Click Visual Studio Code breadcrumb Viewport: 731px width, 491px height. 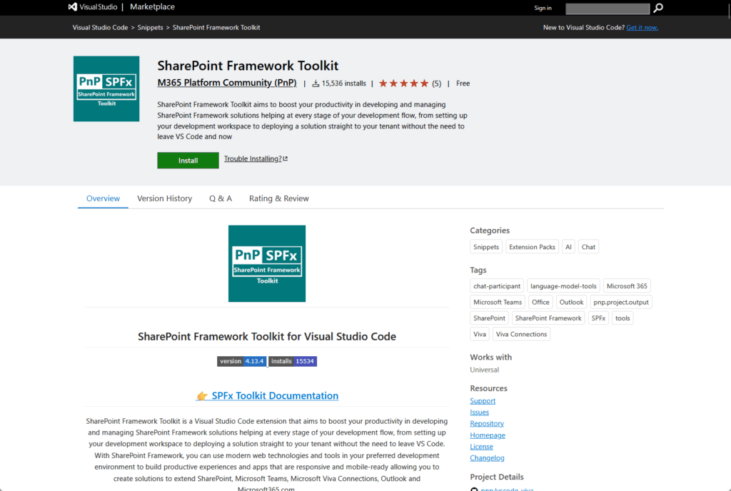[x=100, y=28]
